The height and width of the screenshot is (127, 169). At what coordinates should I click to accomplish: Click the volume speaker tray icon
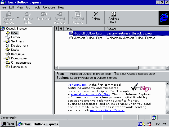point(144,124)
